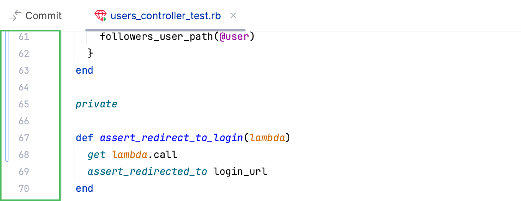Click login_url on line 69

click(240, 171)
